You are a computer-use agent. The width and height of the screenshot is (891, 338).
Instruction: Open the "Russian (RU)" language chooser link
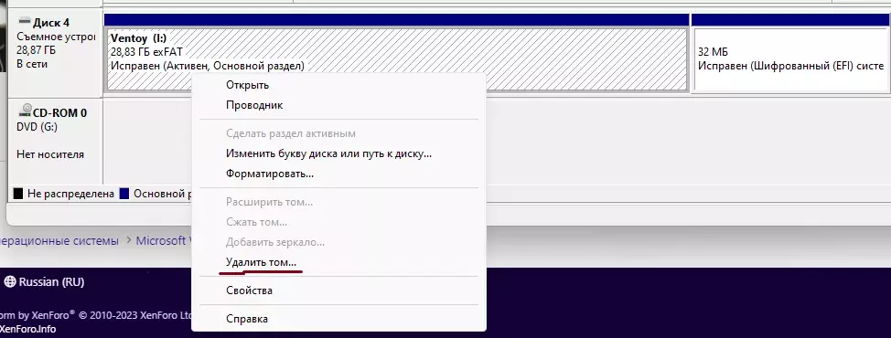click(x=44, y=281)
